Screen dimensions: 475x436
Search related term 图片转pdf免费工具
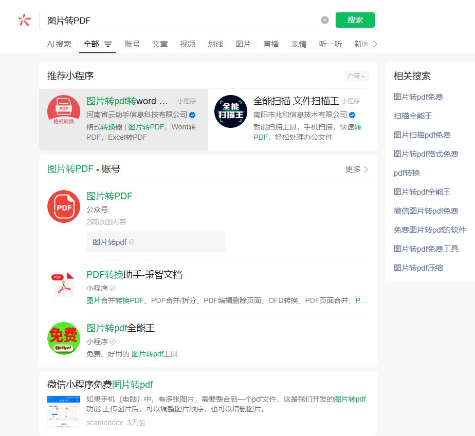[x=426, y=249]
